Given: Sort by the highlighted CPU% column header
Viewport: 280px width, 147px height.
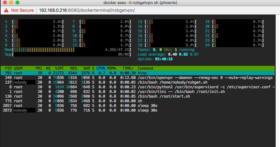Looking at the screenshot, I should pyautogui.click(x=101, y=68).
